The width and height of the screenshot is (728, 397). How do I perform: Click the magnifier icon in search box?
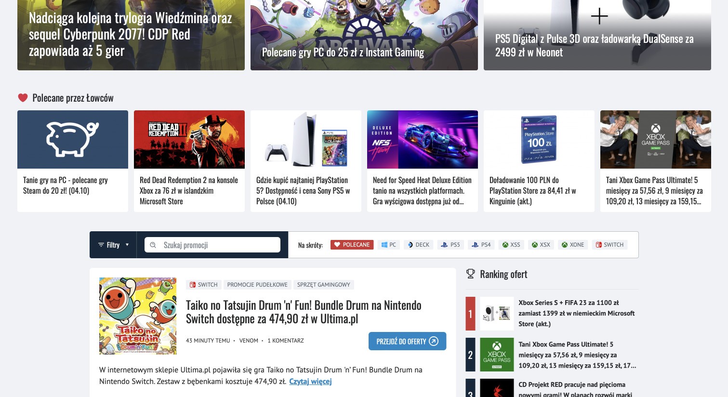point(153,245)
